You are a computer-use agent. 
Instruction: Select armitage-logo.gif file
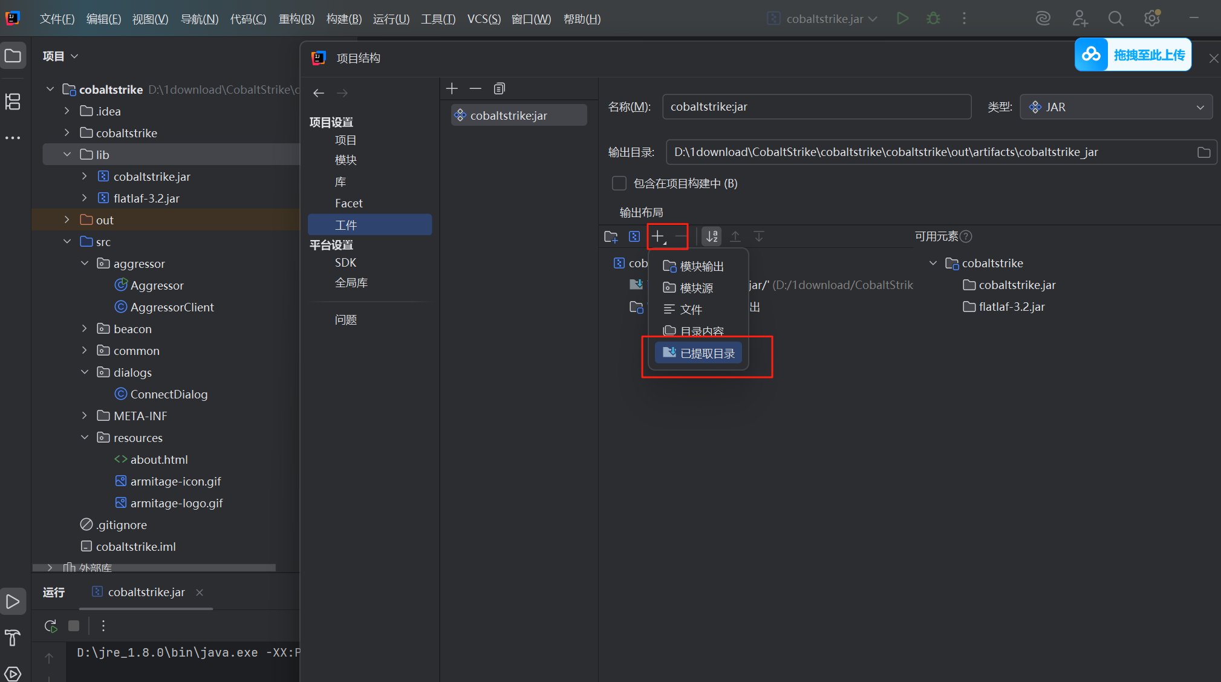click(x=169, y=503)
